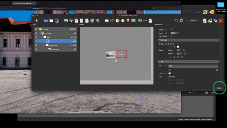Screen dimensions: 227x128
Task: Click the Alpha value input field
Action: tap(174, 33)
